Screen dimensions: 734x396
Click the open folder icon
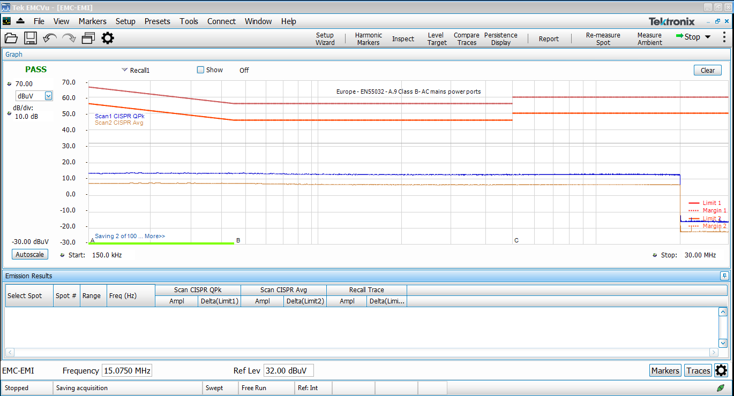point(11,38)
